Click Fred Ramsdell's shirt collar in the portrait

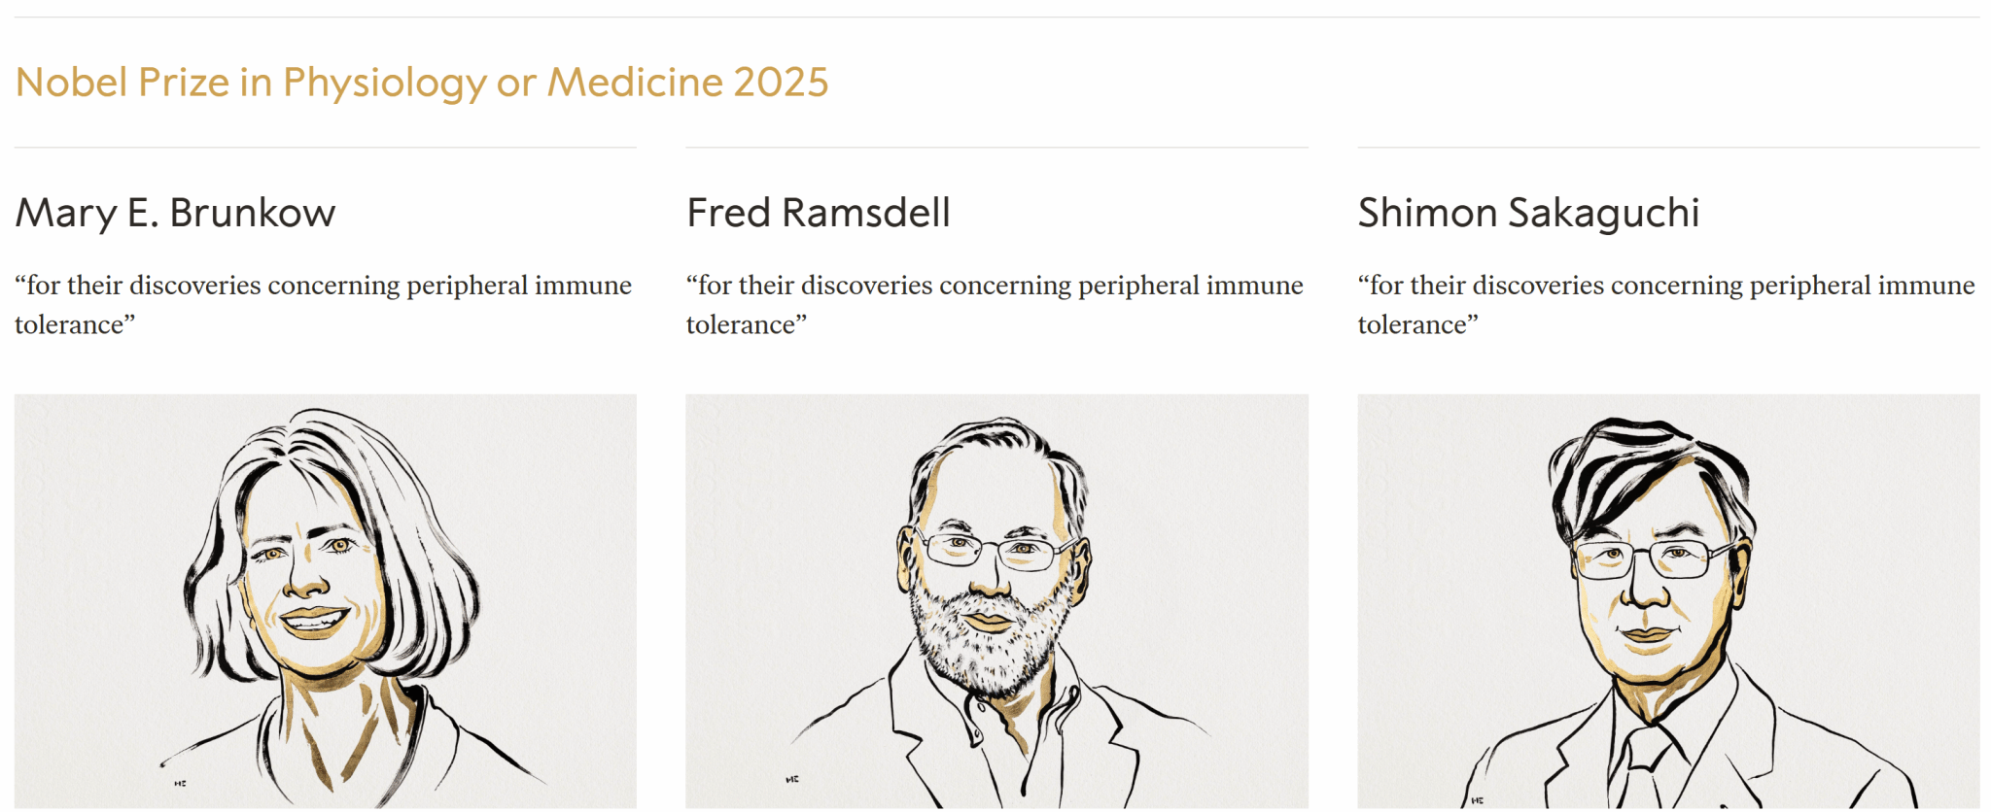pyautogui.click(x=1055, y=709)
